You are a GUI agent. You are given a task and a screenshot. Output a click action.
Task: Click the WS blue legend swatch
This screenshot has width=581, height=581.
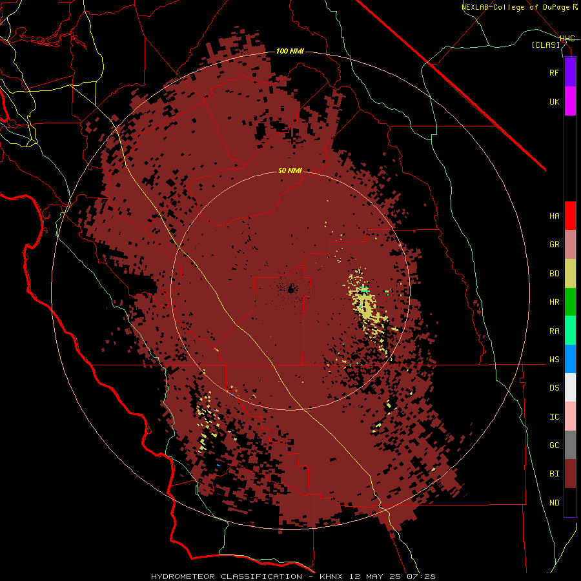tap(570, 359)
